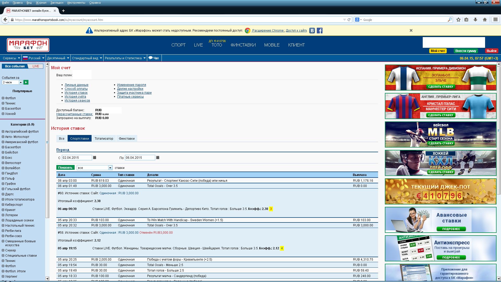The height and width of the screenshot is (282, 501).
Task: Select the Финставки tab
Action: [x=127, y=138]
